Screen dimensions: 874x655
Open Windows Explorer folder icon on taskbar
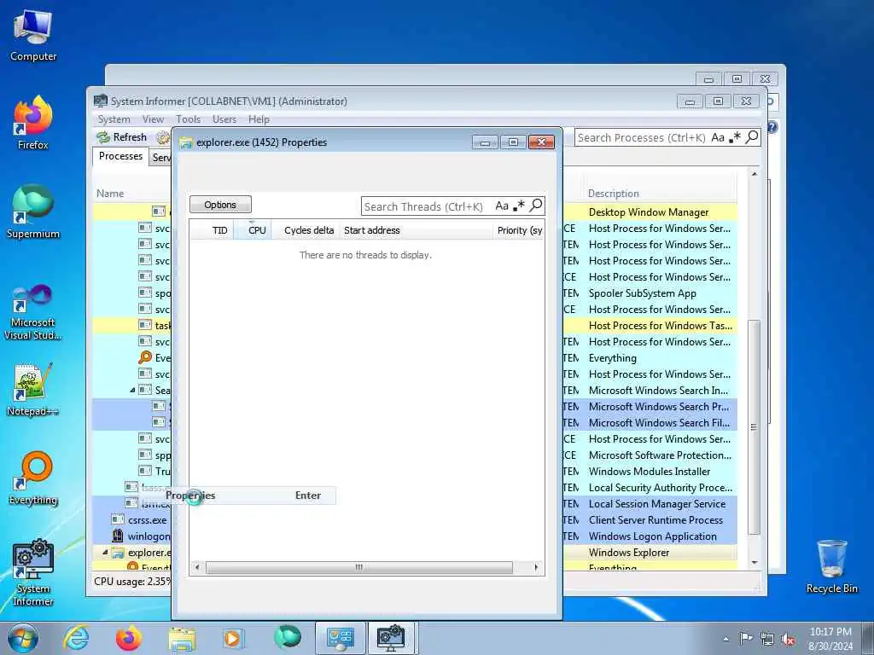tap(182, 638)
